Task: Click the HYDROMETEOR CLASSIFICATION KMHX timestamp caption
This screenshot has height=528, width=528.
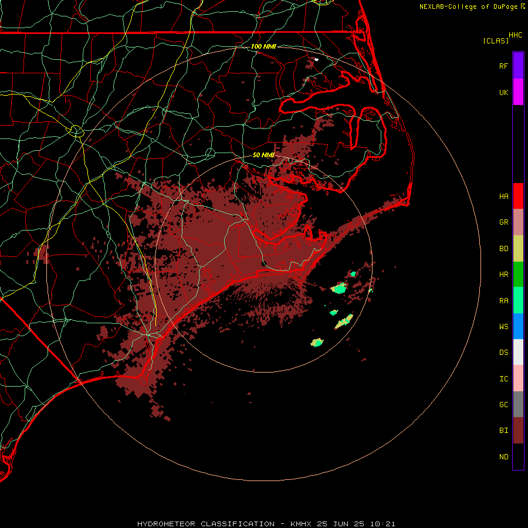Action: (x=266, y=524)
